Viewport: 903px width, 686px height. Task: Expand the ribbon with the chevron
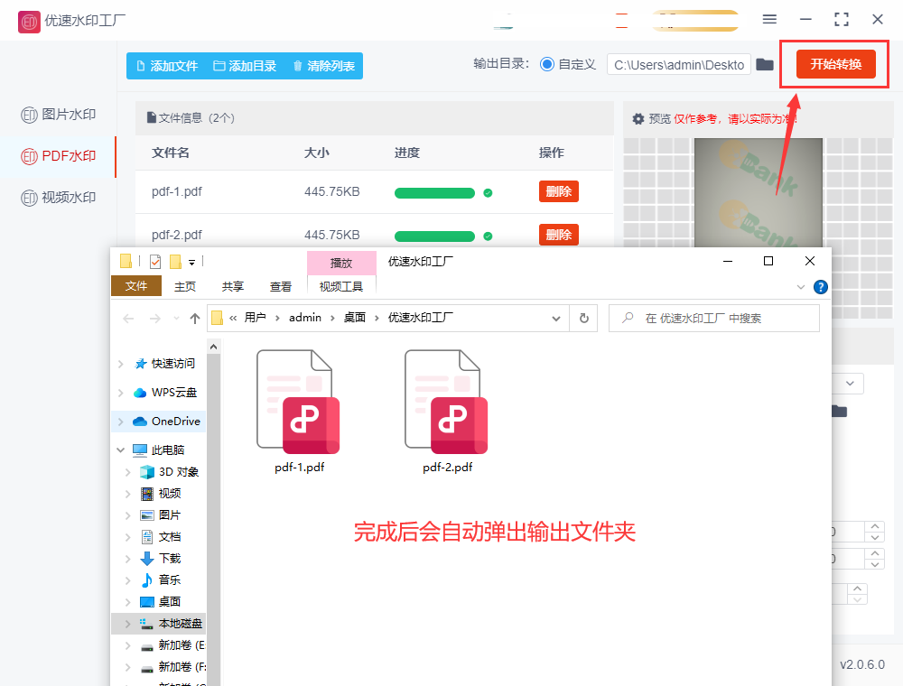pos(800,287)
